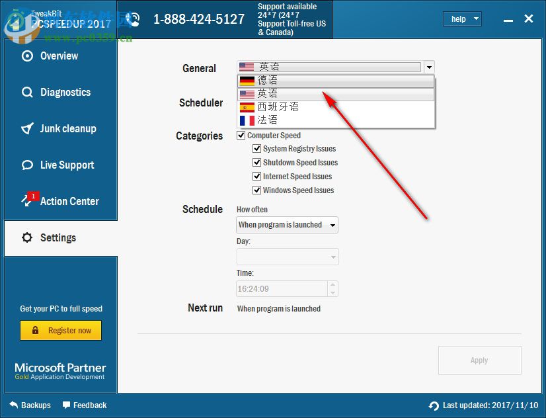Toggle Windows Speed Issues checkbox

(x=256, y=190)
